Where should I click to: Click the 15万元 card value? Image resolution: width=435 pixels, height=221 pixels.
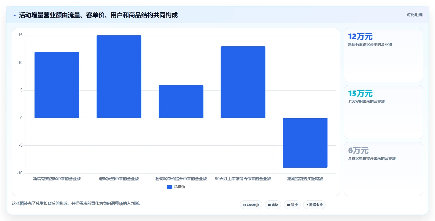[x=360, y=94]
